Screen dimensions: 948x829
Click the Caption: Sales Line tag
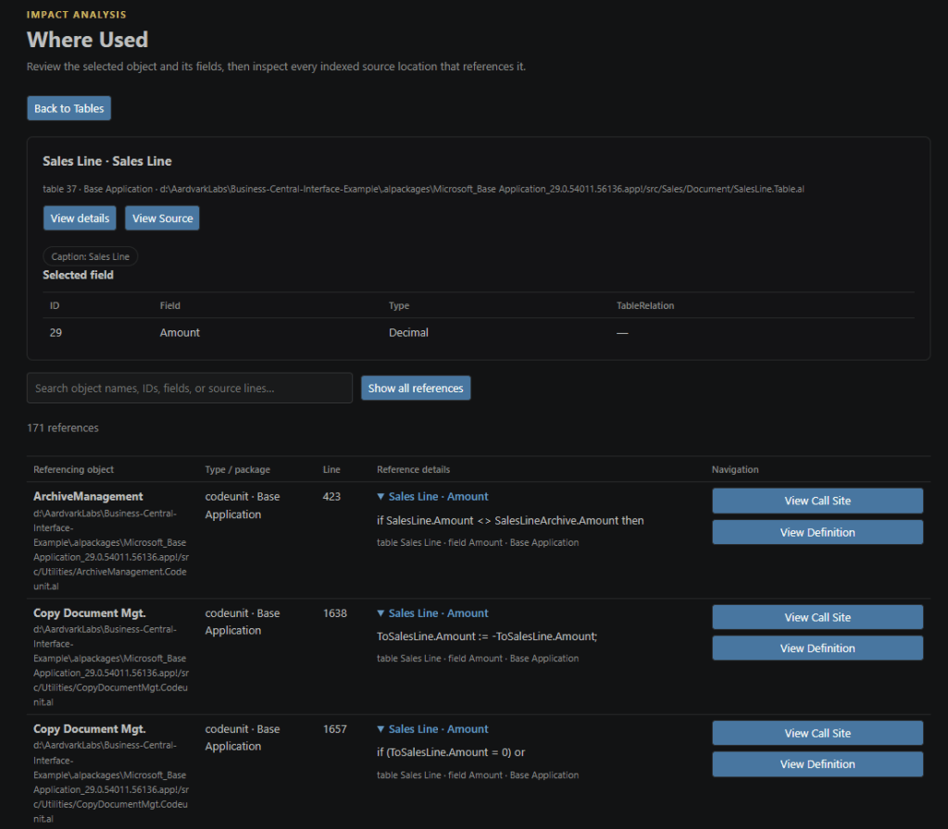[90, 256]
